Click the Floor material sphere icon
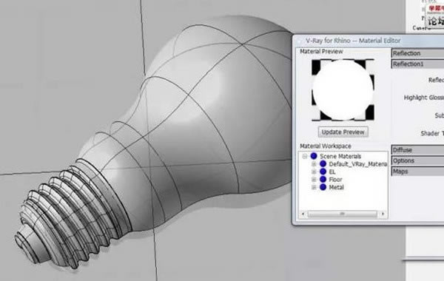Screen dimensions: 444x281 [x=323, y=179]
